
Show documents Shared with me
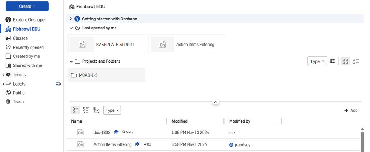[27, 66]
